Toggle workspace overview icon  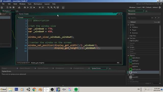58,7
